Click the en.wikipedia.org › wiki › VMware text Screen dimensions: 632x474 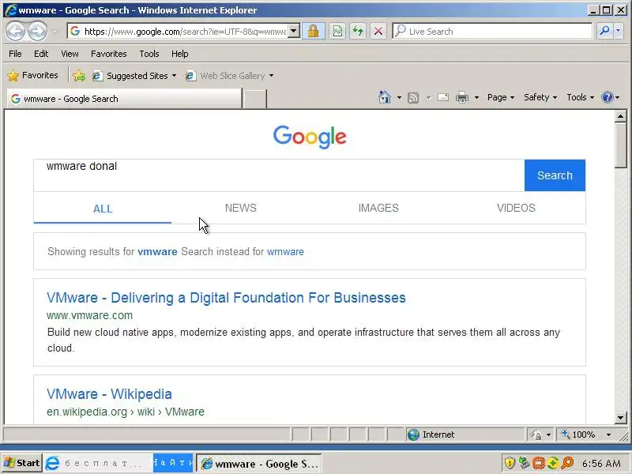[x=126, y=412]
